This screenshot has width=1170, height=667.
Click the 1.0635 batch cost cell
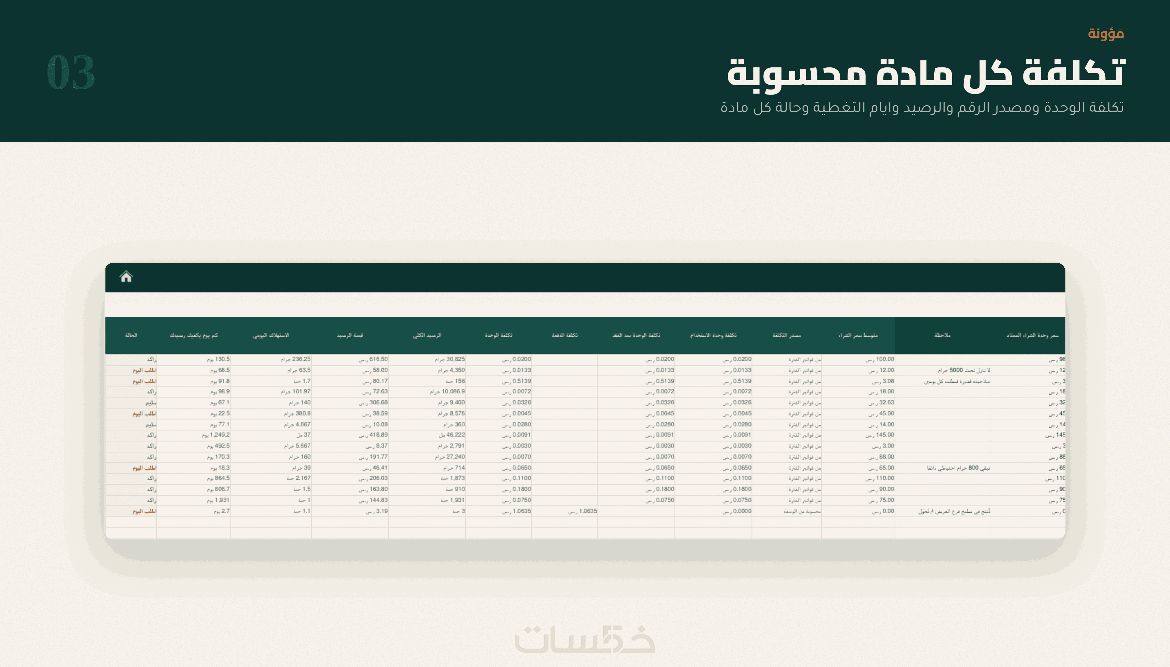click(564, 511)
